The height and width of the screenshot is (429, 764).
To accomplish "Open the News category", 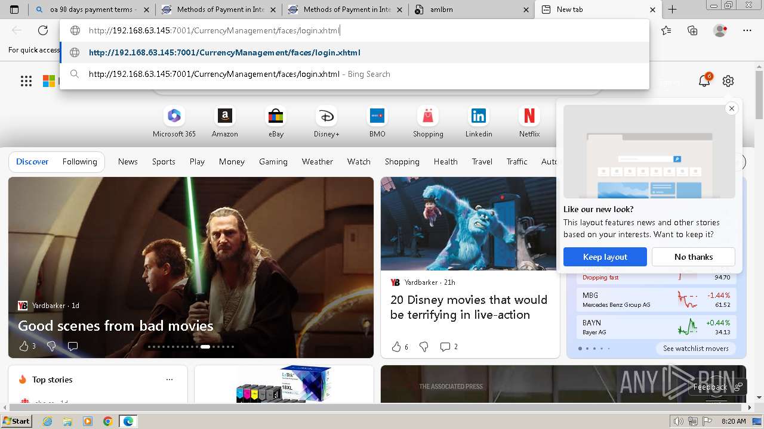I will [x=128, y=161].
